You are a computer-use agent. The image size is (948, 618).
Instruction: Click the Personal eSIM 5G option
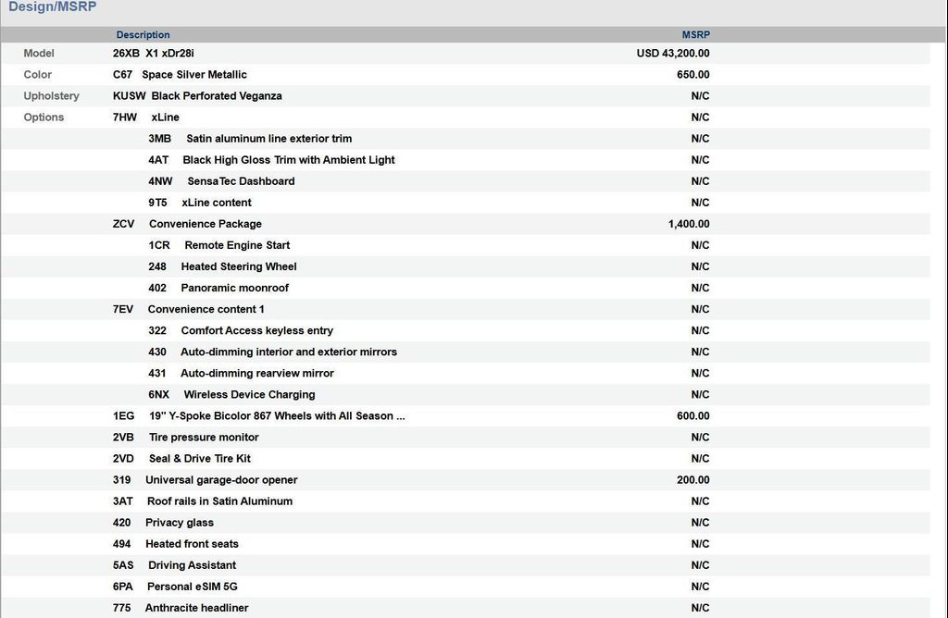point(192,587)
